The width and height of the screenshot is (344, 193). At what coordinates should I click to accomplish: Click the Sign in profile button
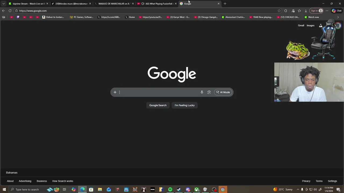click(x=316, y=11)
